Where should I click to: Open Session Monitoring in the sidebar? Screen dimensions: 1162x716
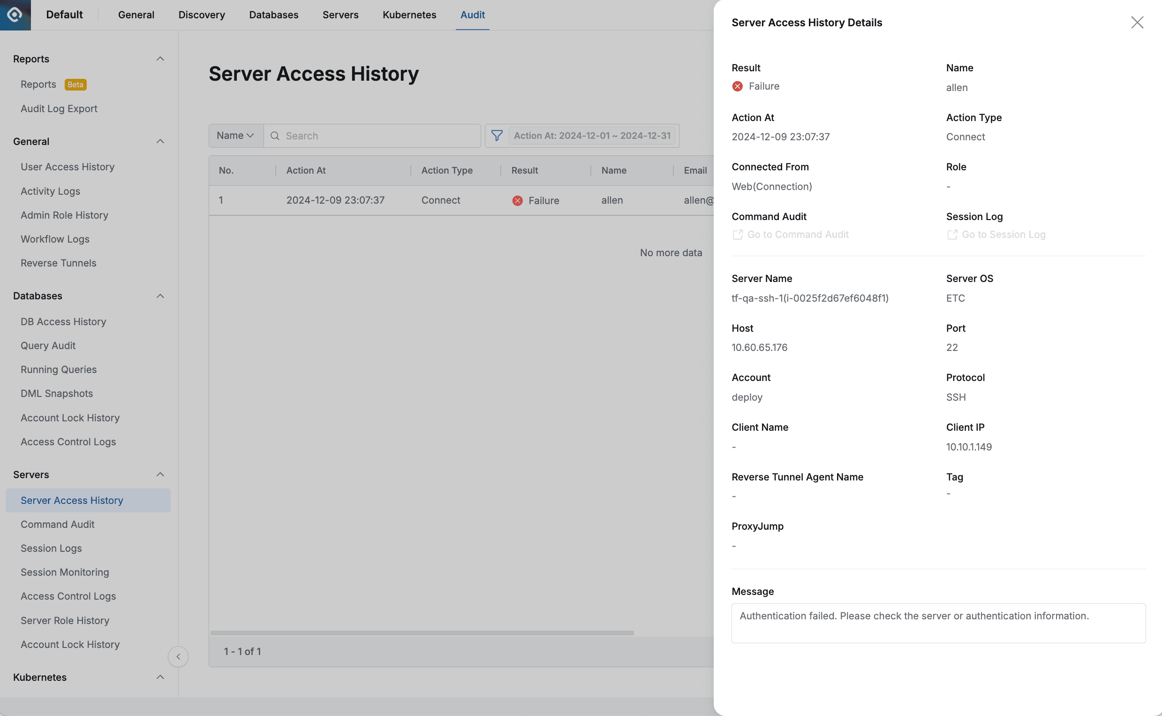(65, 572)
